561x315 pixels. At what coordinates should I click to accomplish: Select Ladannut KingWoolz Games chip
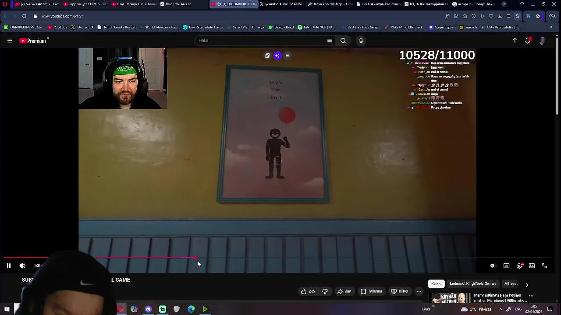[x=473, y=283]
